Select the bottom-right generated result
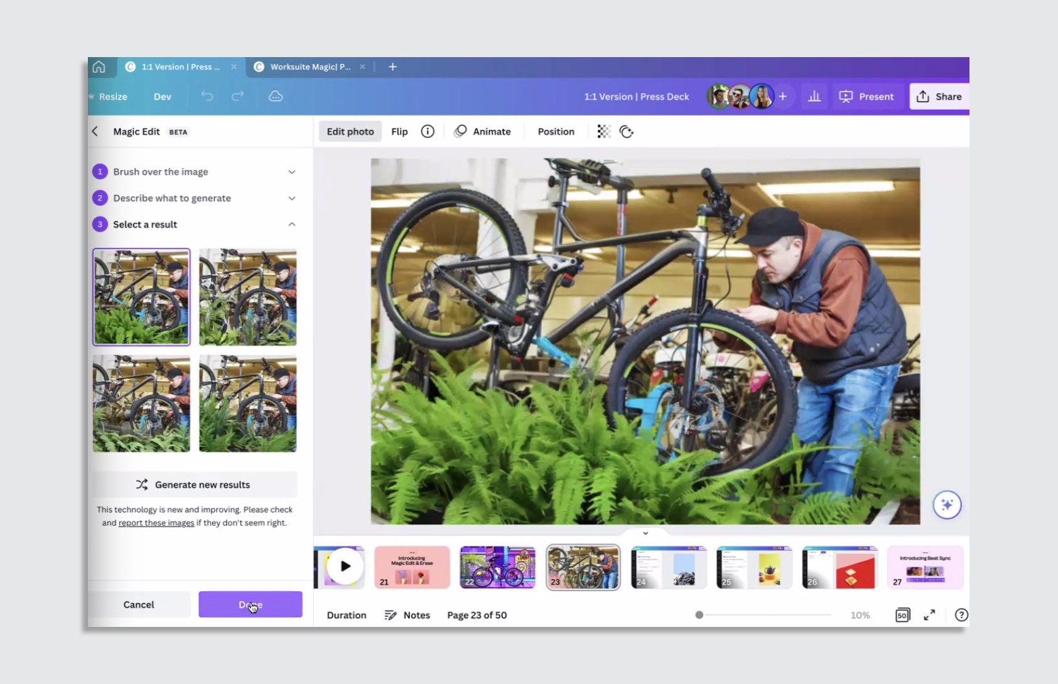Screen dimensions: 1058x684 pyautogui.click(x=248, y=403)
